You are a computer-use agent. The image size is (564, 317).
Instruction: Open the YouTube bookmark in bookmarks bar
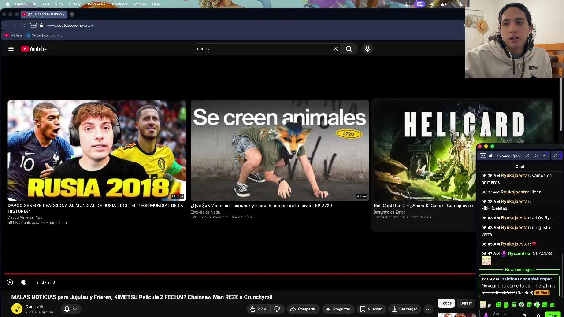pyautogui.click(x=13, y=35)
